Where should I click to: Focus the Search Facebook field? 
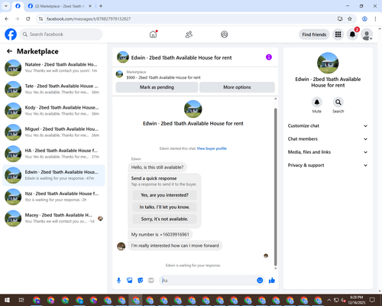(x=61, y=34)
